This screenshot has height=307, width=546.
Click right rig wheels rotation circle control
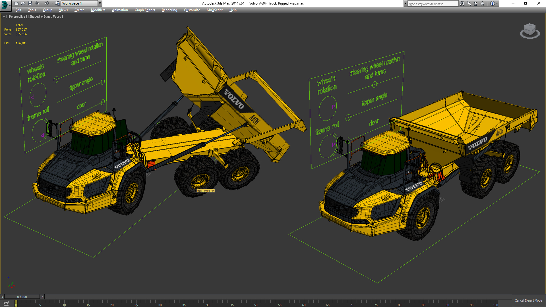[x=328, y=108]
